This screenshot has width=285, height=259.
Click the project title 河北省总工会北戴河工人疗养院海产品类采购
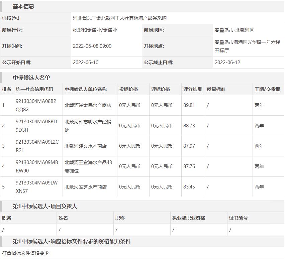119,18
